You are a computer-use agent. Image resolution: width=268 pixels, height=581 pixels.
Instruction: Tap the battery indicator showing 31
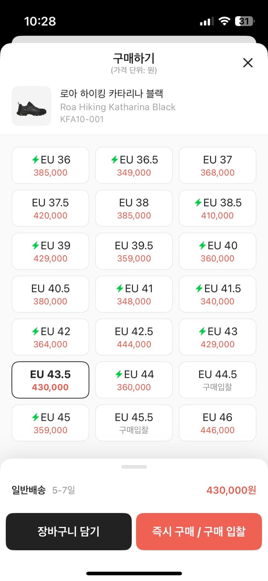[244, 21]
